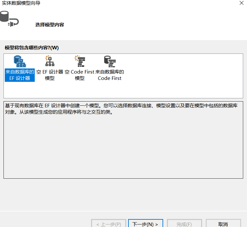Click the 来自数据库的 Code First label
This screenshot has width=247, height=227.
coord(110,75)
